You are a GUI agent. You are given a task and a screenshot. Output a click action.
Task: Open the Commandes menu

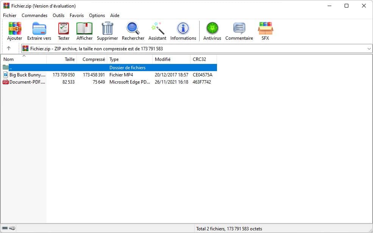[x=34, y=16]
